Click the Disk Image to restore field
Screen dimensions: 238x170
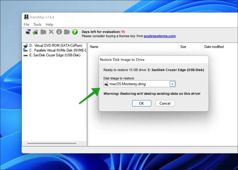point(139,84)
